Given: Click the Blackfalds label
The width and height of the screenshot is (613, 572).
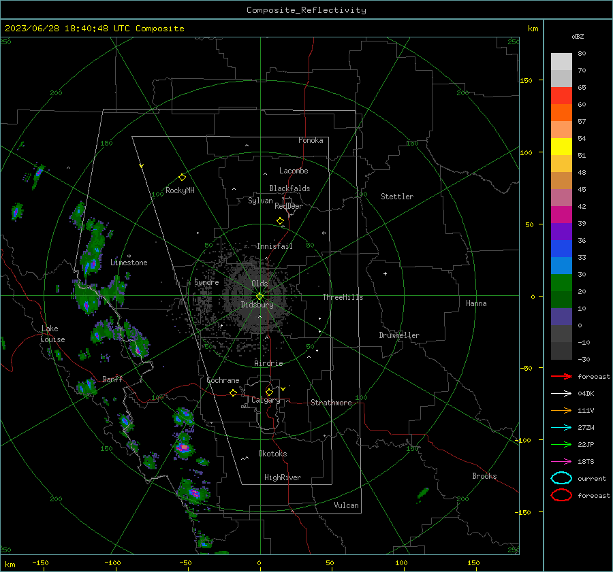Looking at the screenshot, I should pos(289,188).
